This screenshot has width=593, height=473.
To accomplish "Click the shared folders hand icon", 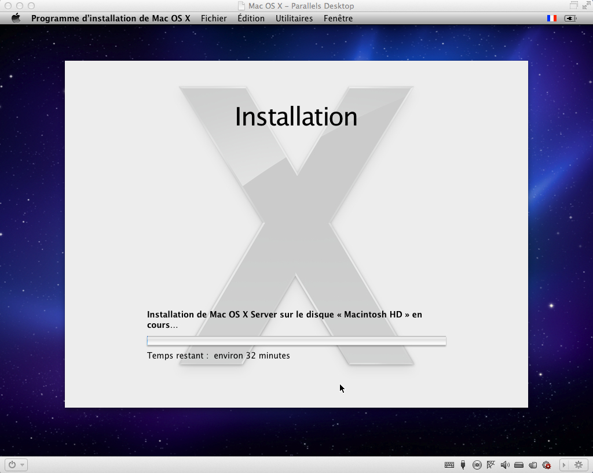I will coord(533,465).
